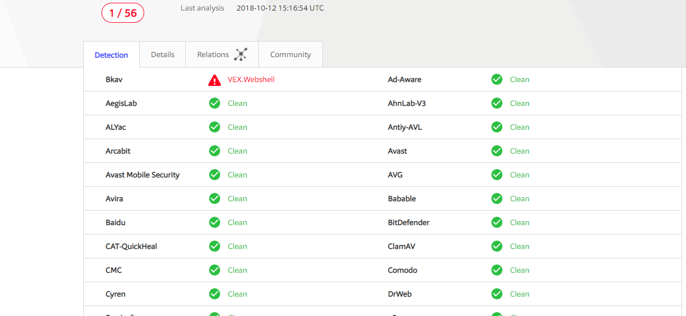Click the green check icon in ClamAV row
The width and height of the screenshot is (686, 316).
[497, 246]
